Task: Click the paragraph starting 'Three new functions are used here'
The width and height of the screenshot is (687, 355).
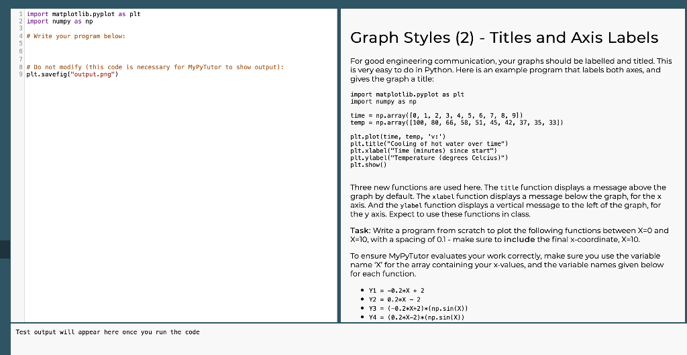Action: click(x=509, y=201)
